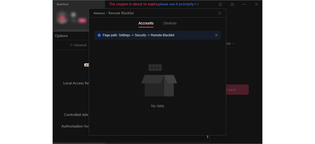Screen dimensions: 315x144
Task: Click the AweSun title text
Action: click(62, 4)
